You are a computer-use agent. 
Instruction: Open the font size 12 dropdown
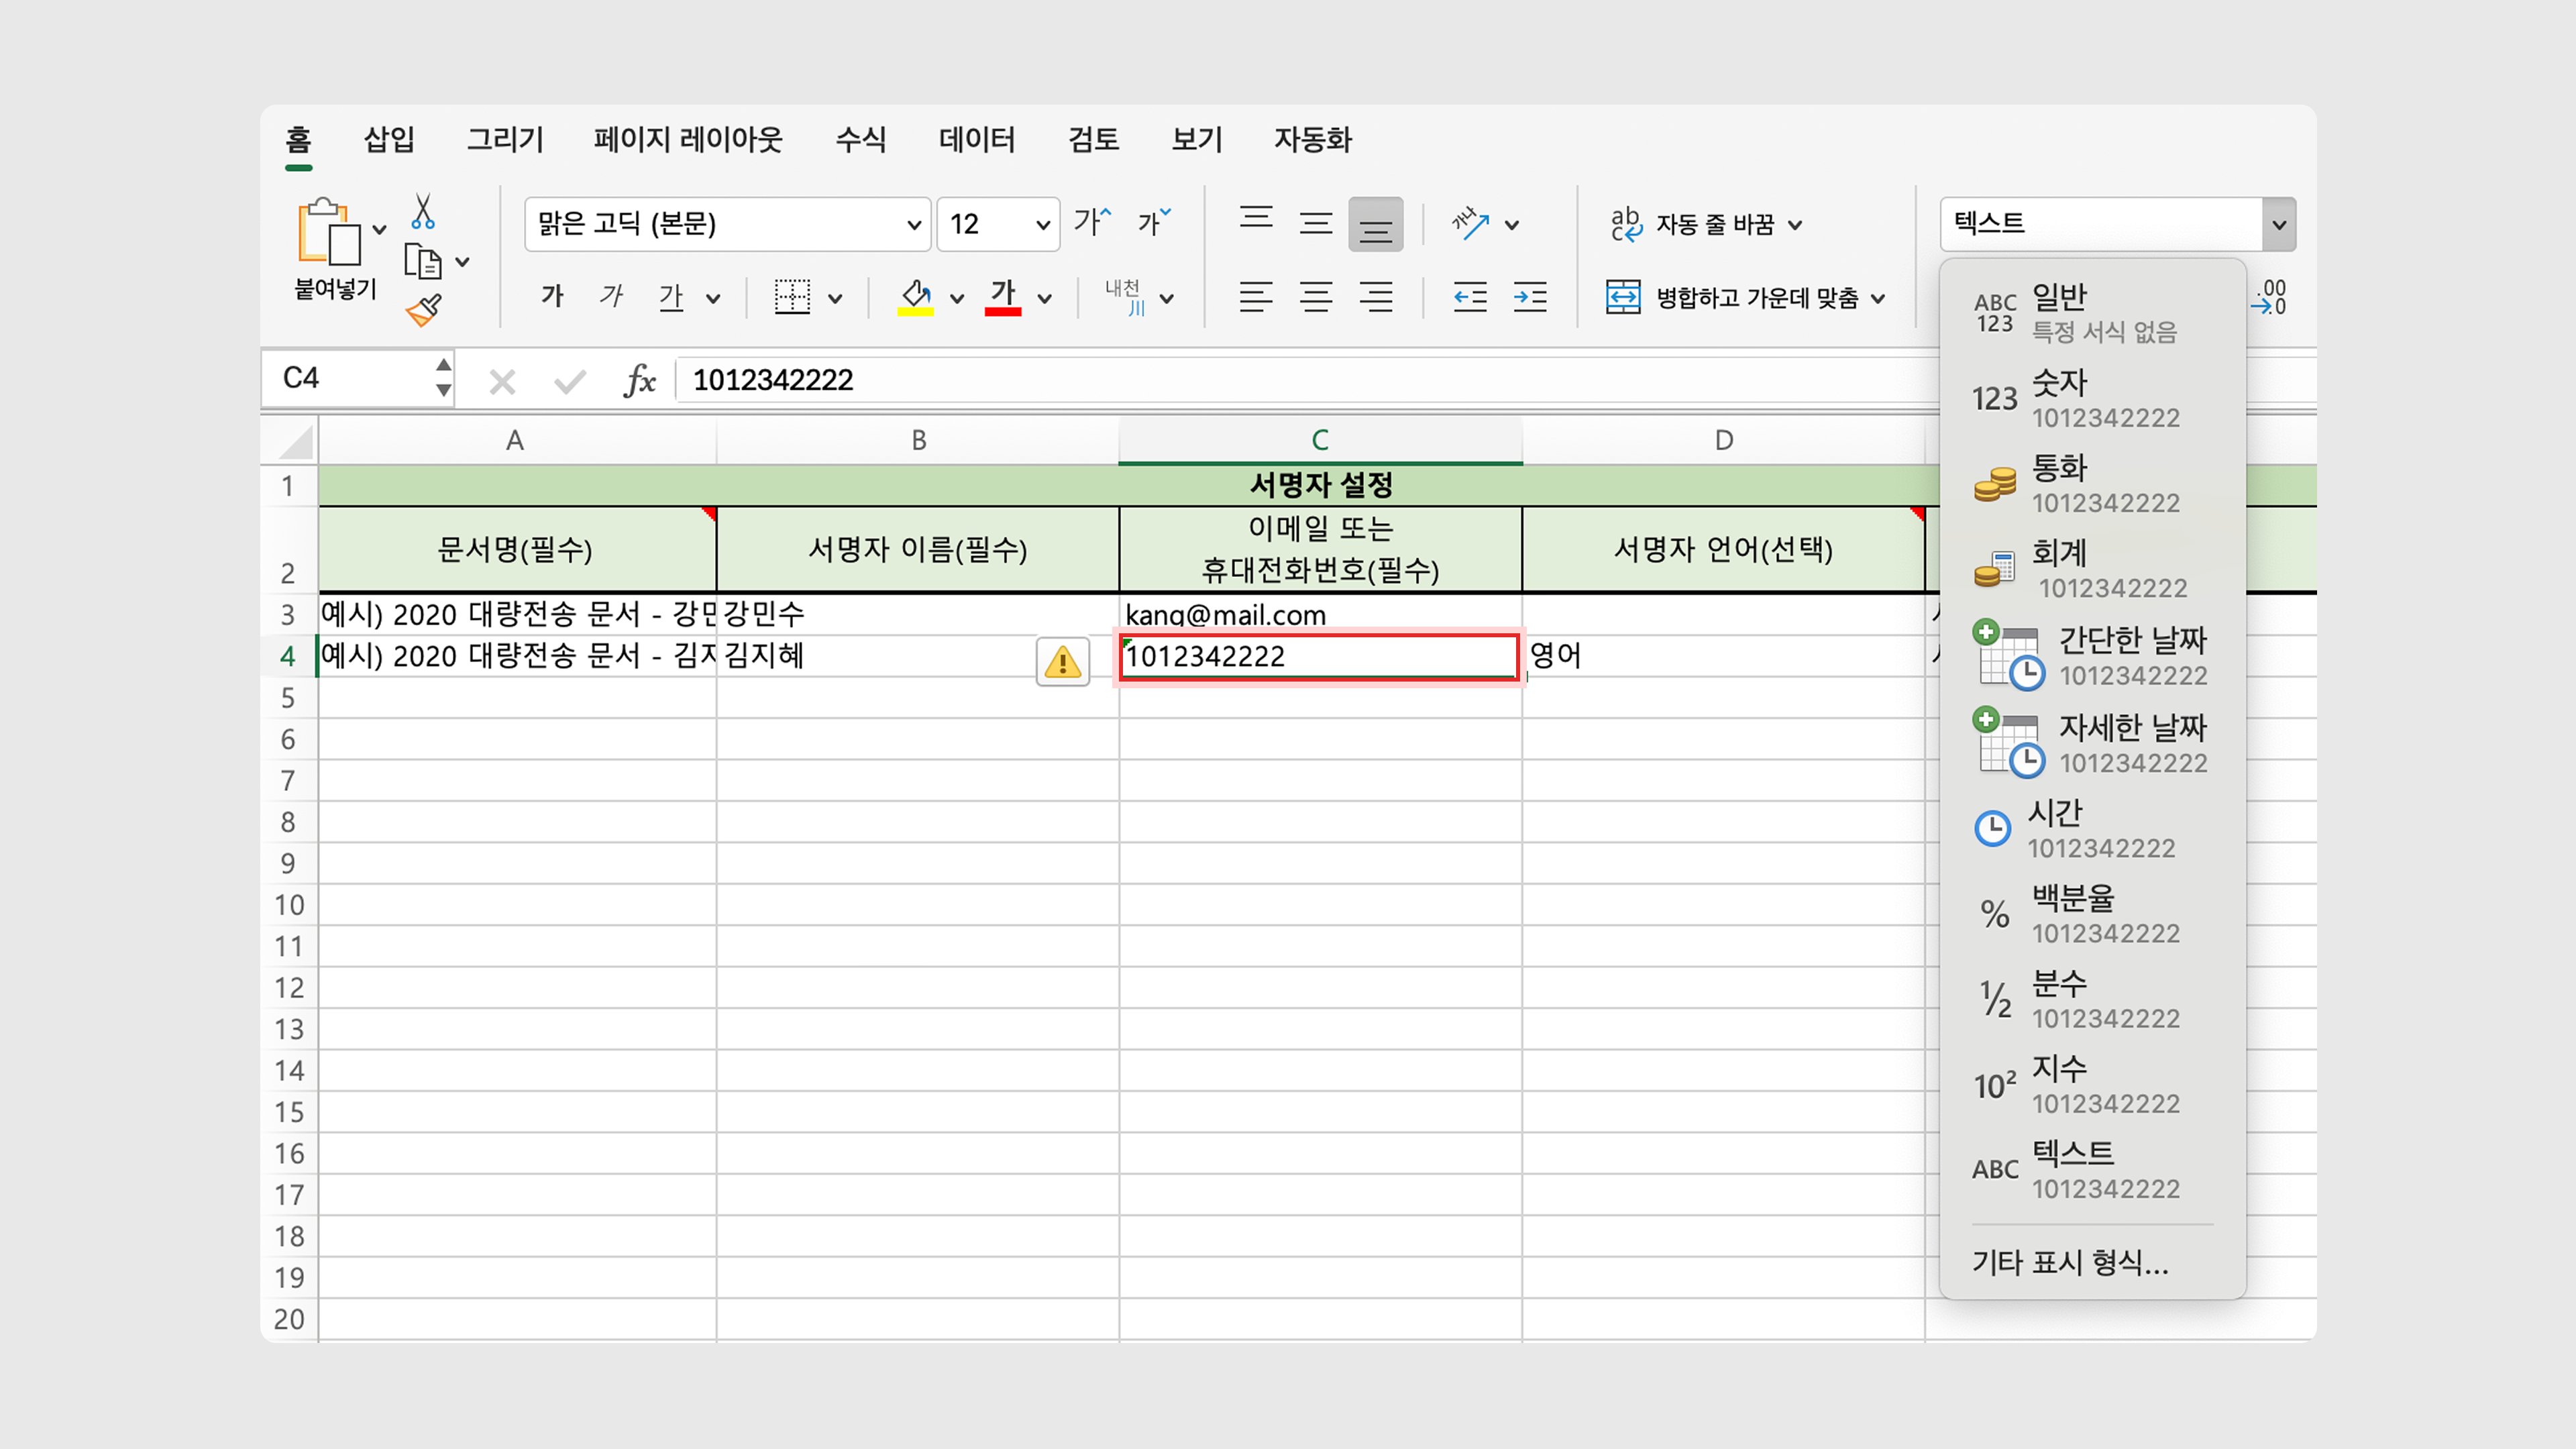1043,224
